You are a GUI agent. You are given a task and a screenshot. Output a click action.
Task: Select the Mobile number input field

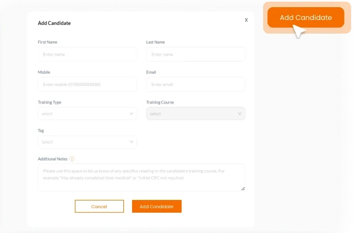coord(87,84)
